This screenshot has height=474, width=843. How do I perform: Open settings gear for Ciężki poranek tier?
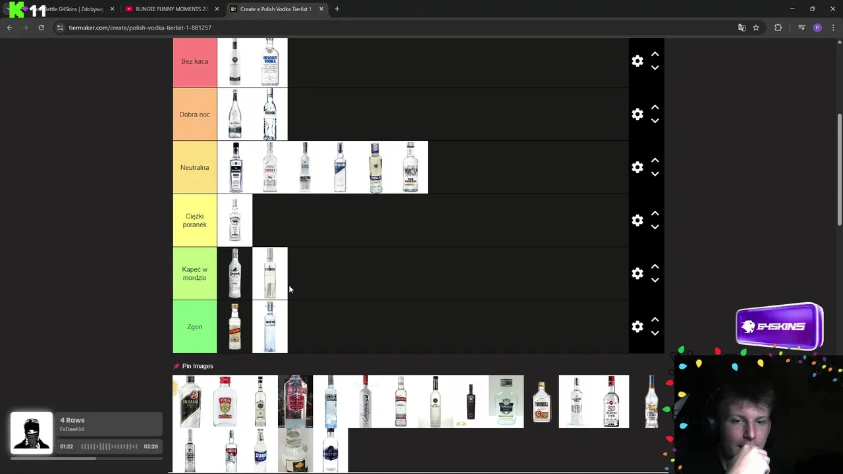click(637, 221)
